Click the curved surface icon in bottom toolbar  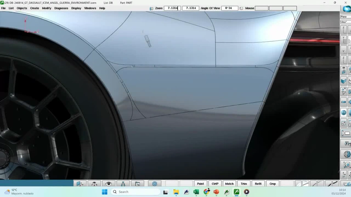(x=305, y=184)
